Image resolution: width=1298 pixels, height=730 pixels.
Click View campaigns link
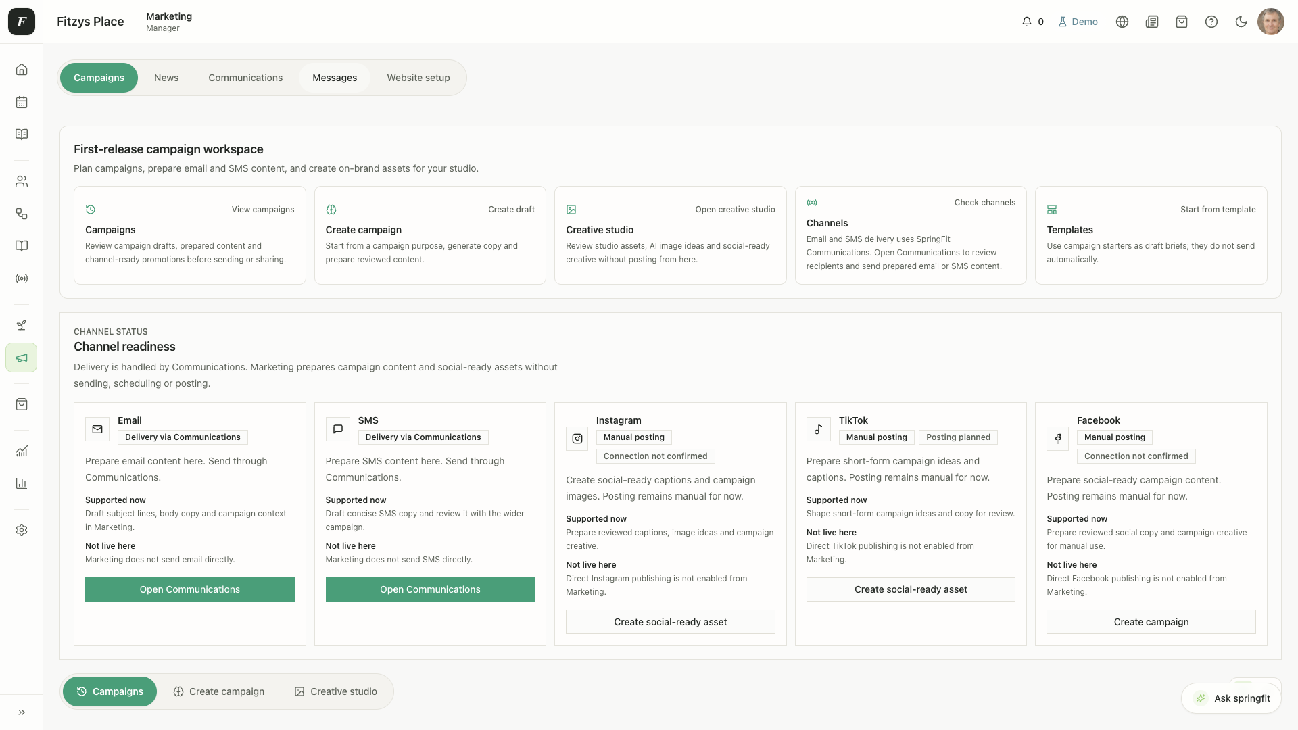tap(263, 210)
